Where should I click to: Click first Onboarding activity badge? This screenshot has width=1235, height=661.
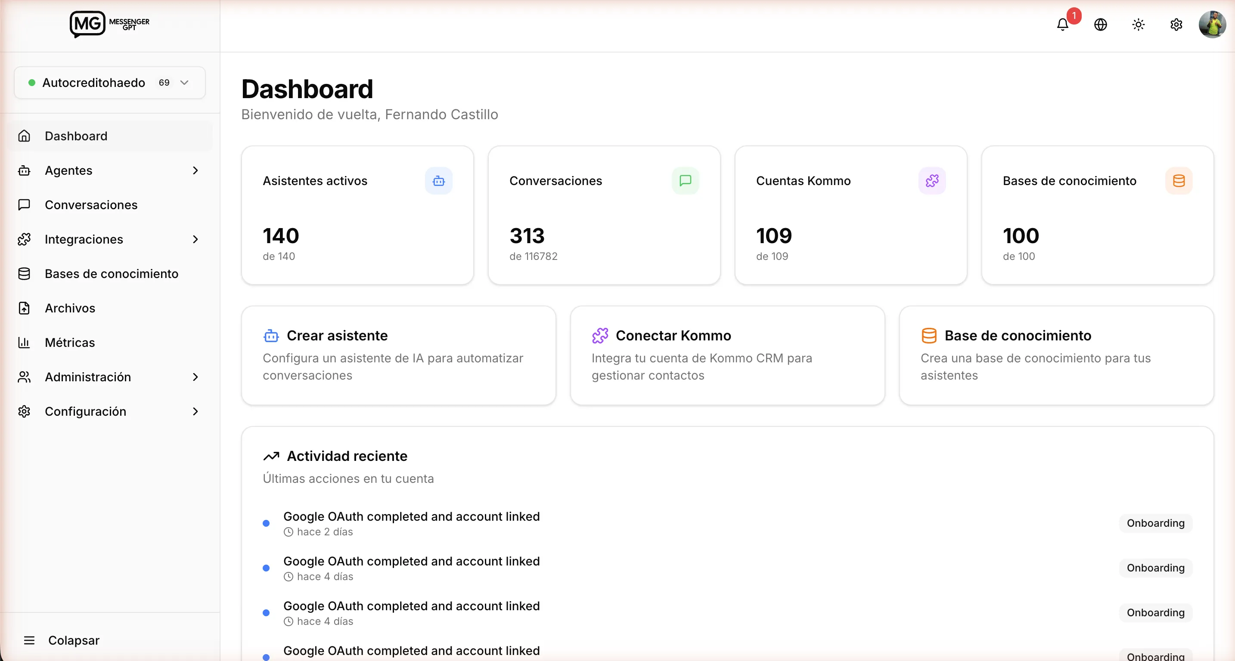1155,523
